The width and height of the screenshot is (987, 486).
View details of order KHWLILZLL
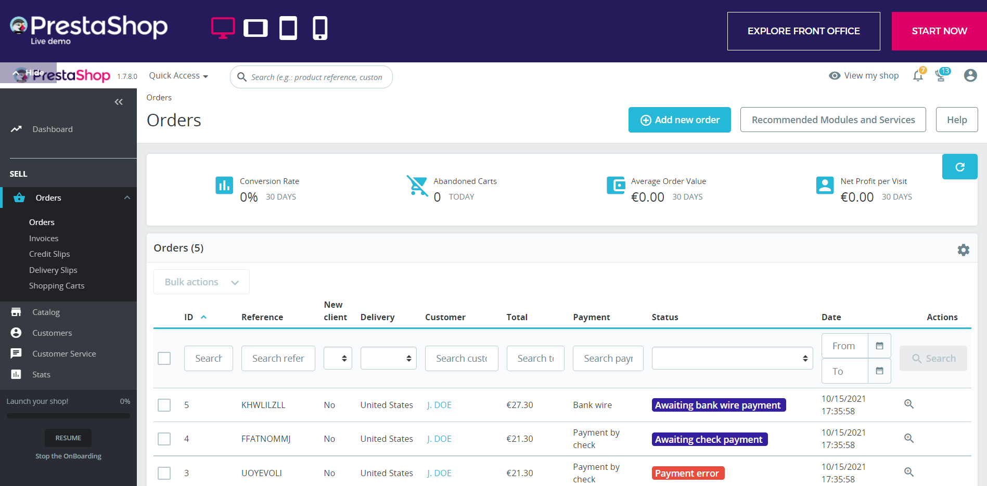(x=909, y=404)
